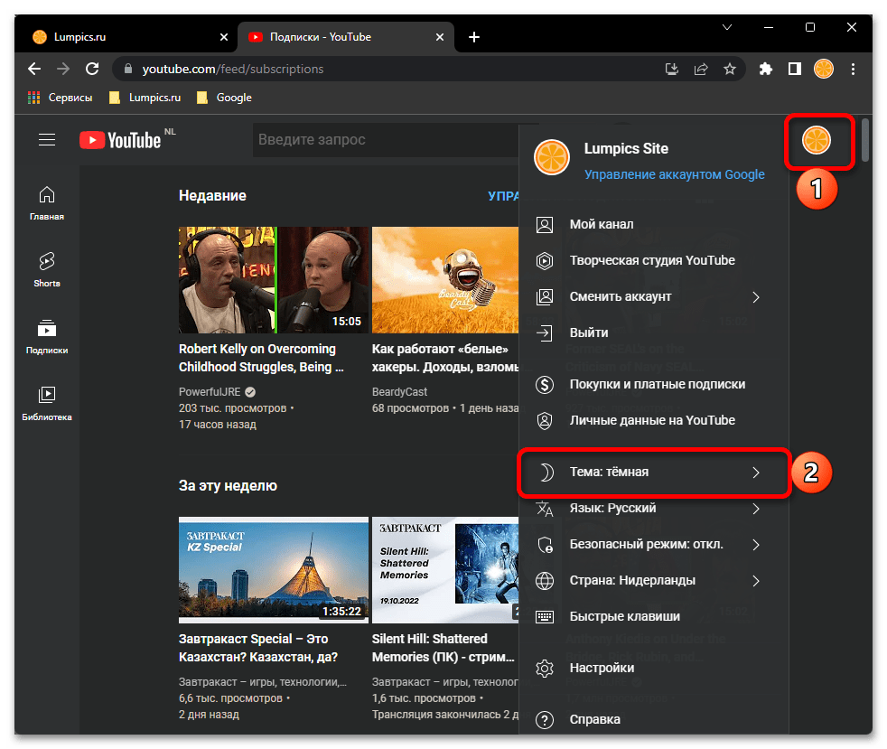Open the Сервисы apps shortcut
Screen dimensions: 887x749
[60, 98]
